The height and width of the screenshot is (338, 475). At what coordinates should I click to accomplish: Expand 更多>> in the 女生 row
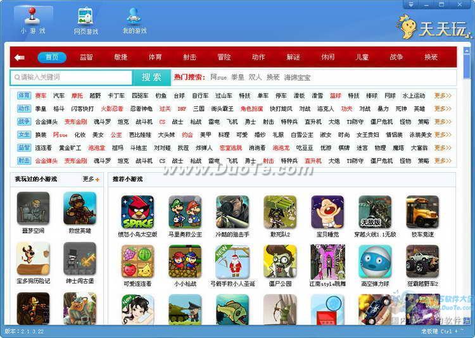tap(443, 135)
